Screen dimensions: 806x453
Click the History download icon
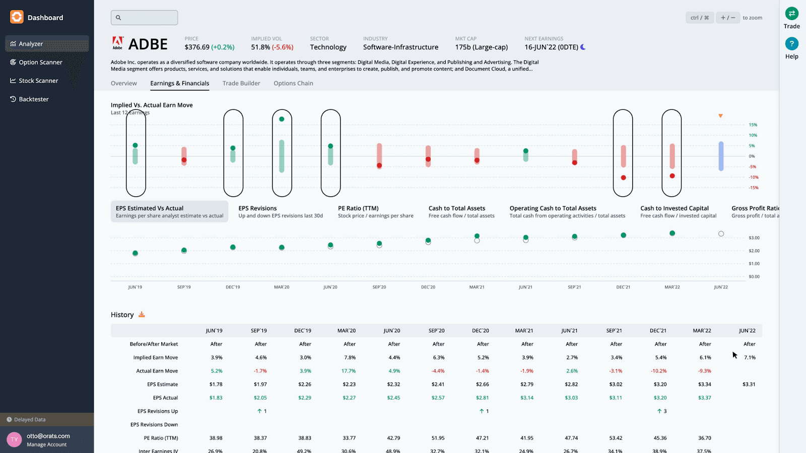(142, 315)
